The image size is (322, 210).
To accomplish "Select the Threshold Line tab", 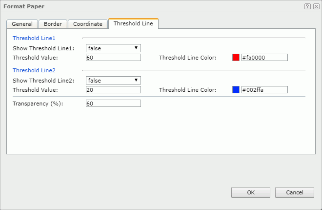I will point(133,23).
